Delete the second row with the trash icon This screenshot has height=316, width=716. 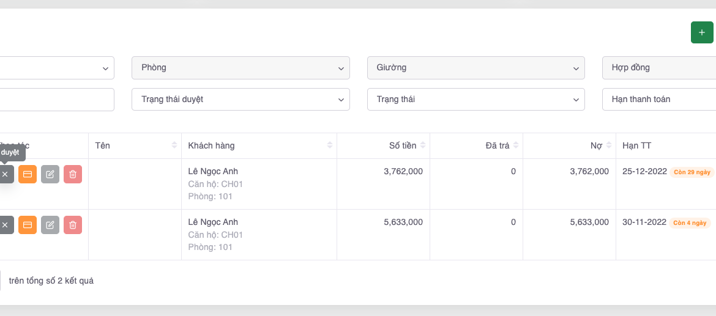[x=73, y=225]
